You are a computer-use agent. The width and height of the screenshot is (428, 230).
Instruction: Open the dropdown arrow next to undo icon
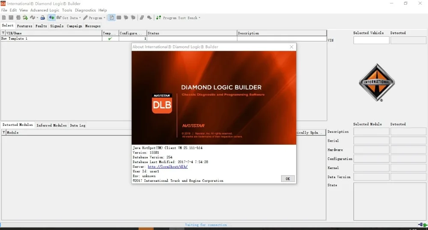pos(37,17)
